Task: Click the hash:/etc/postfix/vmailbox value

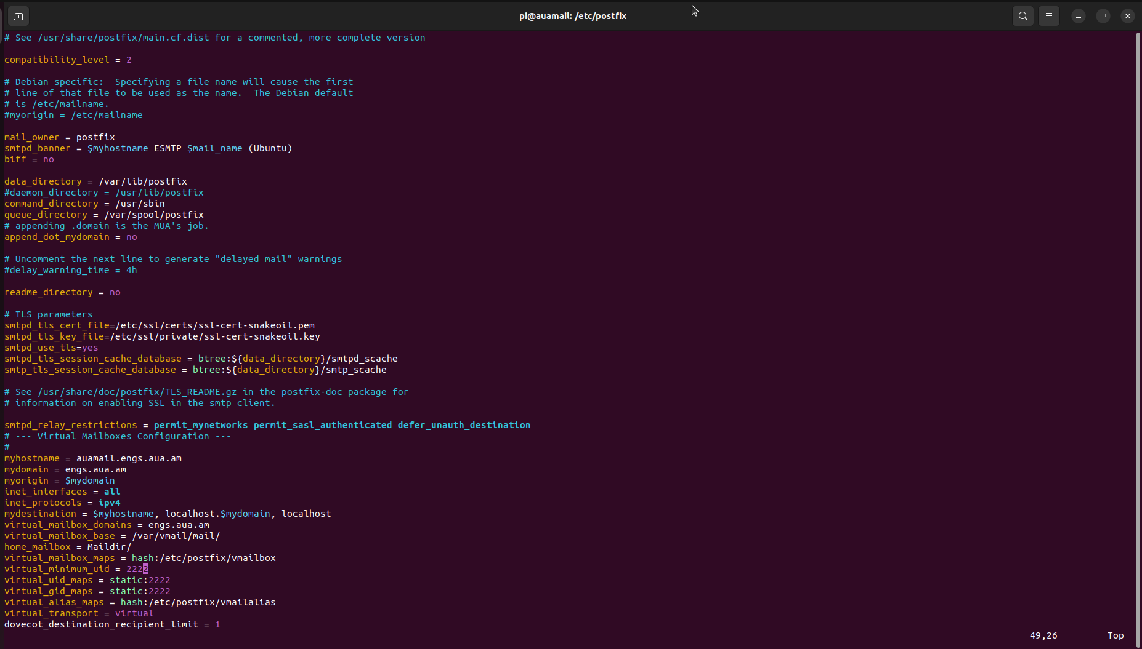Action: tap(203, 558)
